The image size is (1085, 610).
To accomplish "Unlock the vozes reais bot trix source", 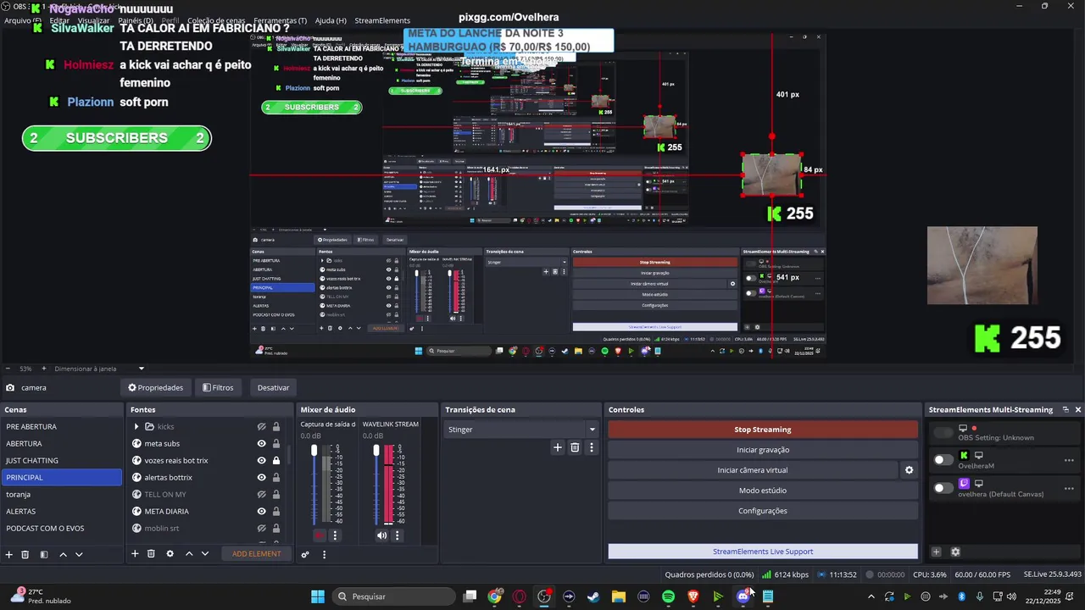I will [276, 460].
